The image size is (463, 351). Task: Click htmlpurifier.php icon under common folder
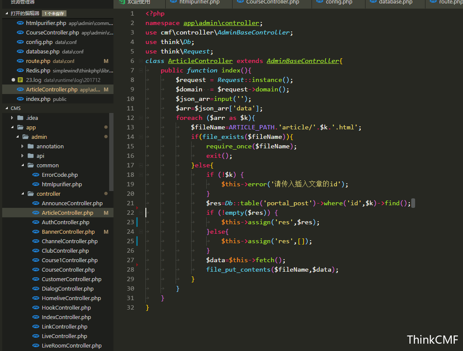tap(36, 184)
